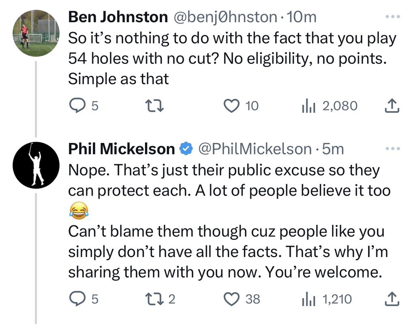Retweet Ben Johnston's tweet
Image resolution: width=415 pixels, height=332 pixels.
(x=154, y=106)
